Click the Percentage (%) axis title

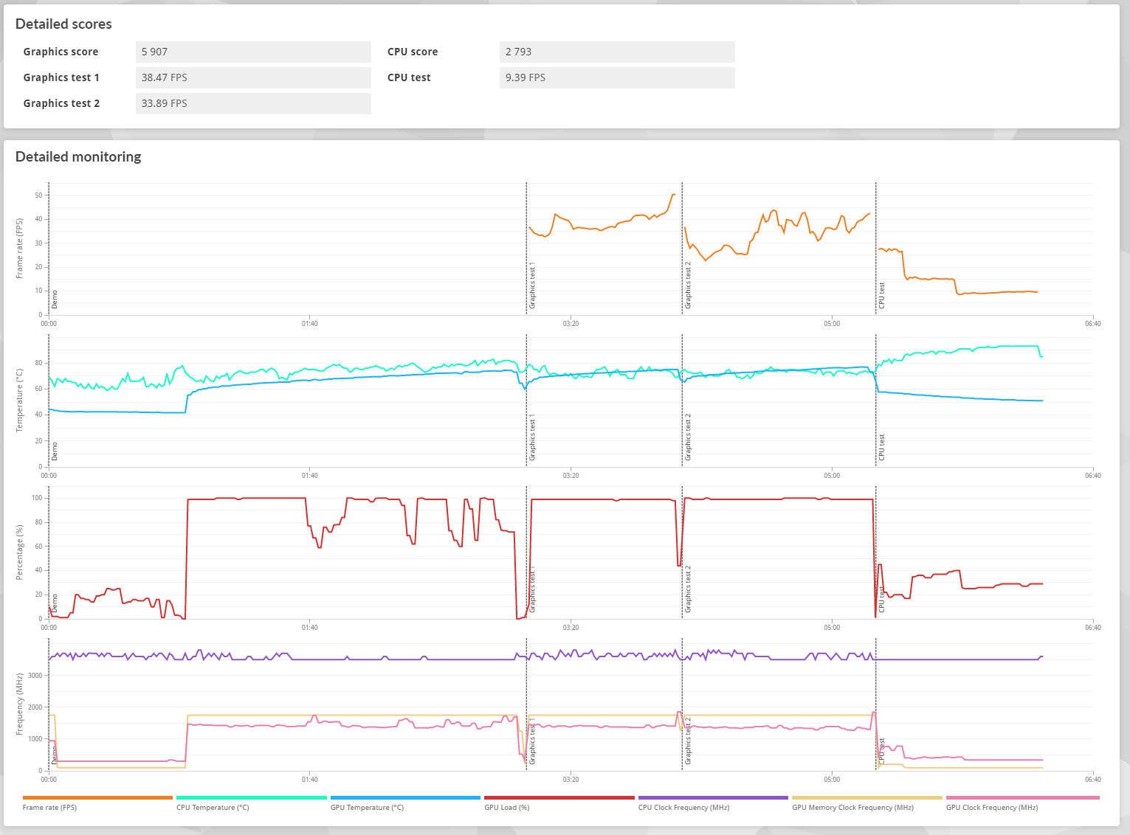[x=19, y=552]
